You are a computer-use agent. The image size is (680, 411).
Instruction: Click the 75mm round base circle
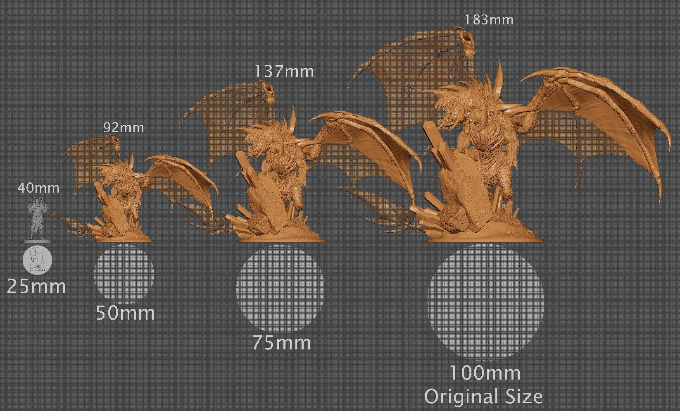click(x=281, y=289)
